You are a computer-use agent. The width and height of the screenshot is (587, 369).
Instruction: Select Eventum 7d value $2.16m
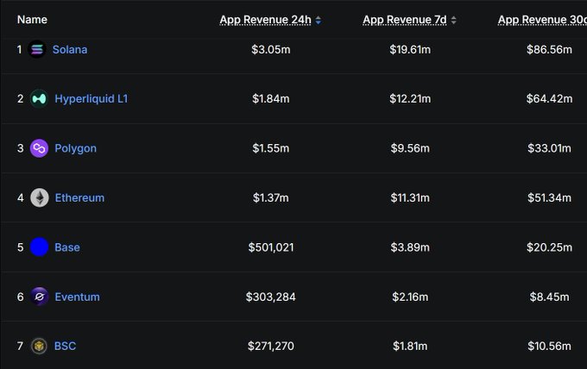coord(410,297)
